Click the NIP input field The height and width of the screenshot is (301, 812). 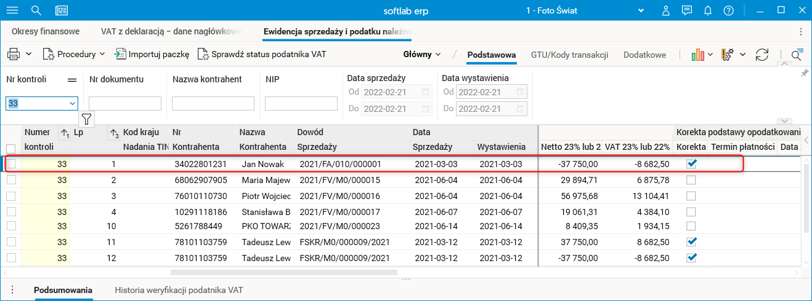pos(301,104)
